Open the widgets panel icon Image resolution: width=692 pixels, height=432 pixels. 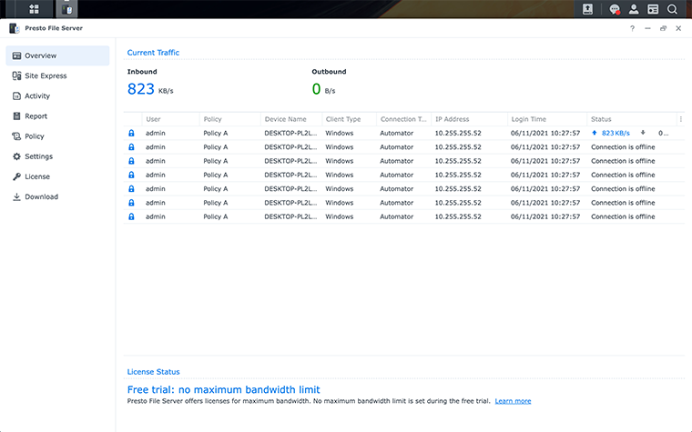[x=653, y=9]
